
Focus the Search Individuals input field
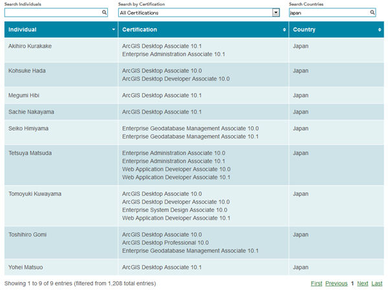click(x=56, y=13)
